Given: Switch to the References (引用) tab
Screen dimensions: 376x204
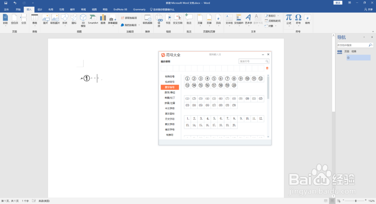Looking at the screenshot, I should (62, 10).
